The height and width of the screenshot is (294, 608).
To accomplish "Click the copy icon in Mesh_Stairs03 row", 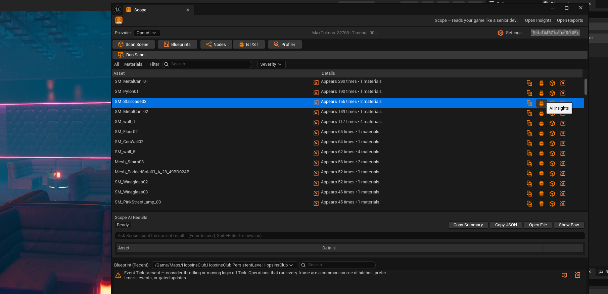I will [529, 164].
